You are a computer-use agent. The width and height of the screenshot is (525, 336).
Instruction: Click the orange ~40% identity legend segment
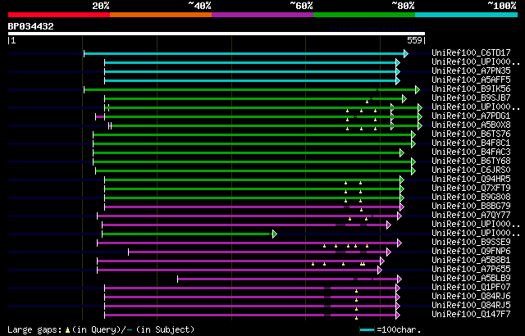pyautogui.click(x=161, y=15)
